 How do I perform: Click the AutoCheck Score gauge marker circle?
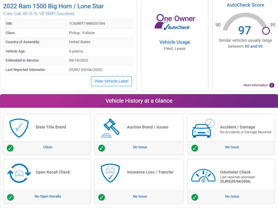[266, 31]
